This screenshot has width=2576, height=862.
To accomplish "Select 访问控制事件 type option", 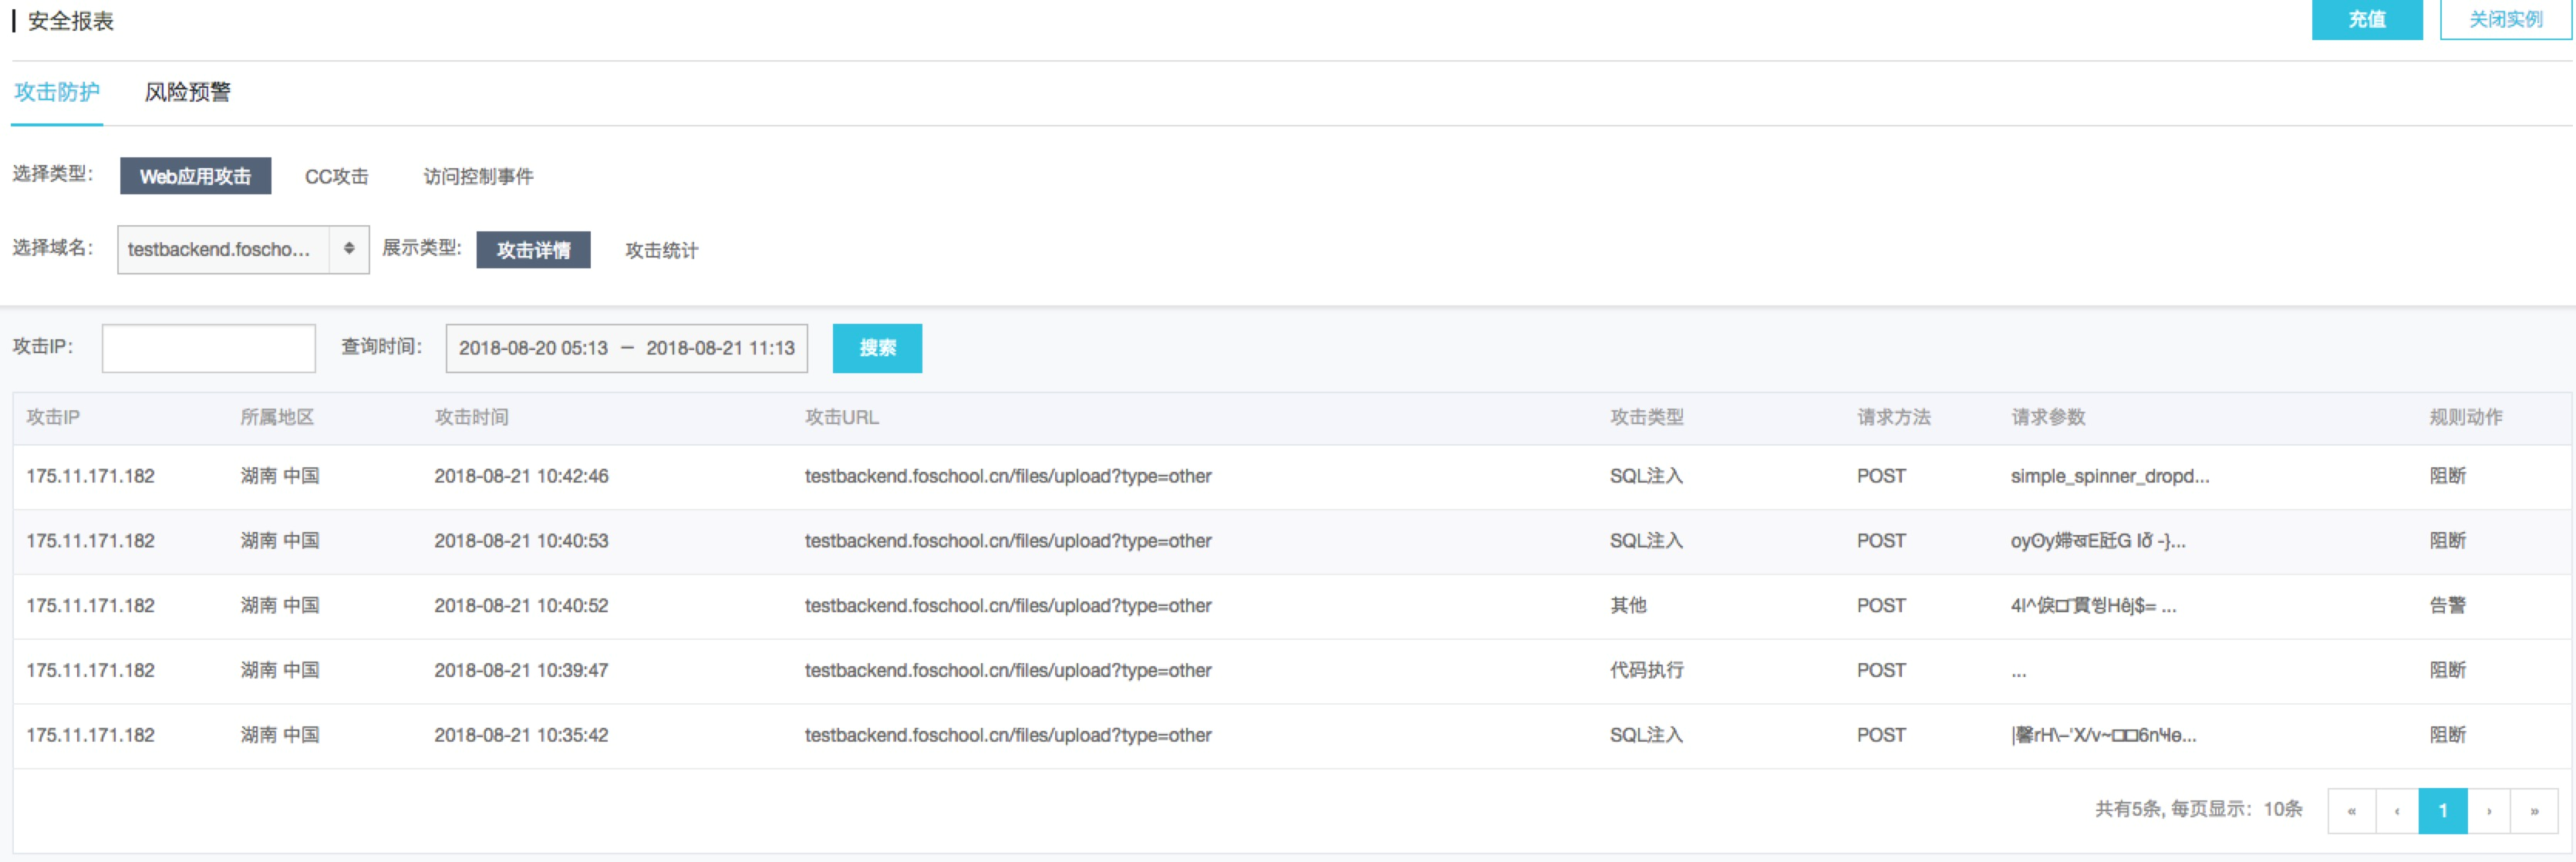I will (x=478, y=177).
